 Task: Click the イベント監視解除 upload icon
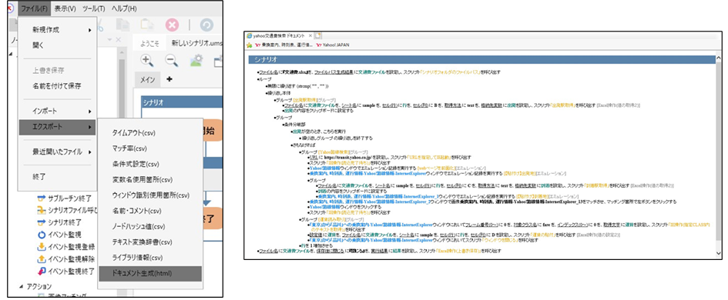[x=42, y=258]
